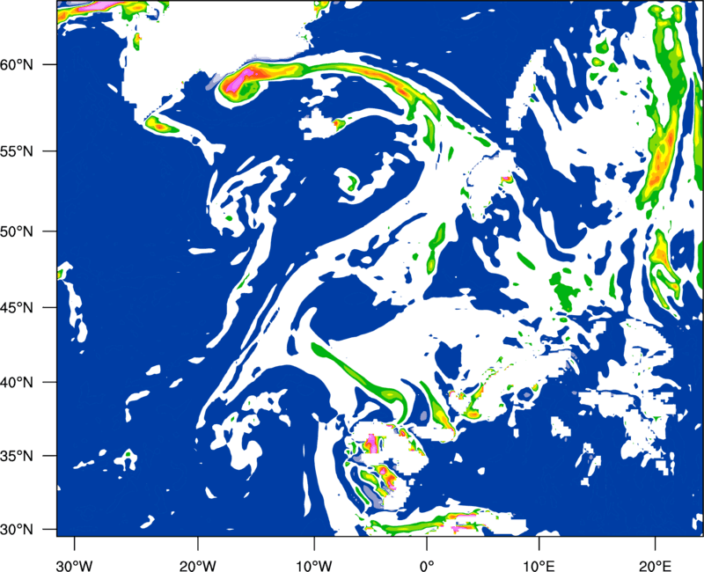
Task: Click the 30°W longitude label
Action: [x=74, y=565]
